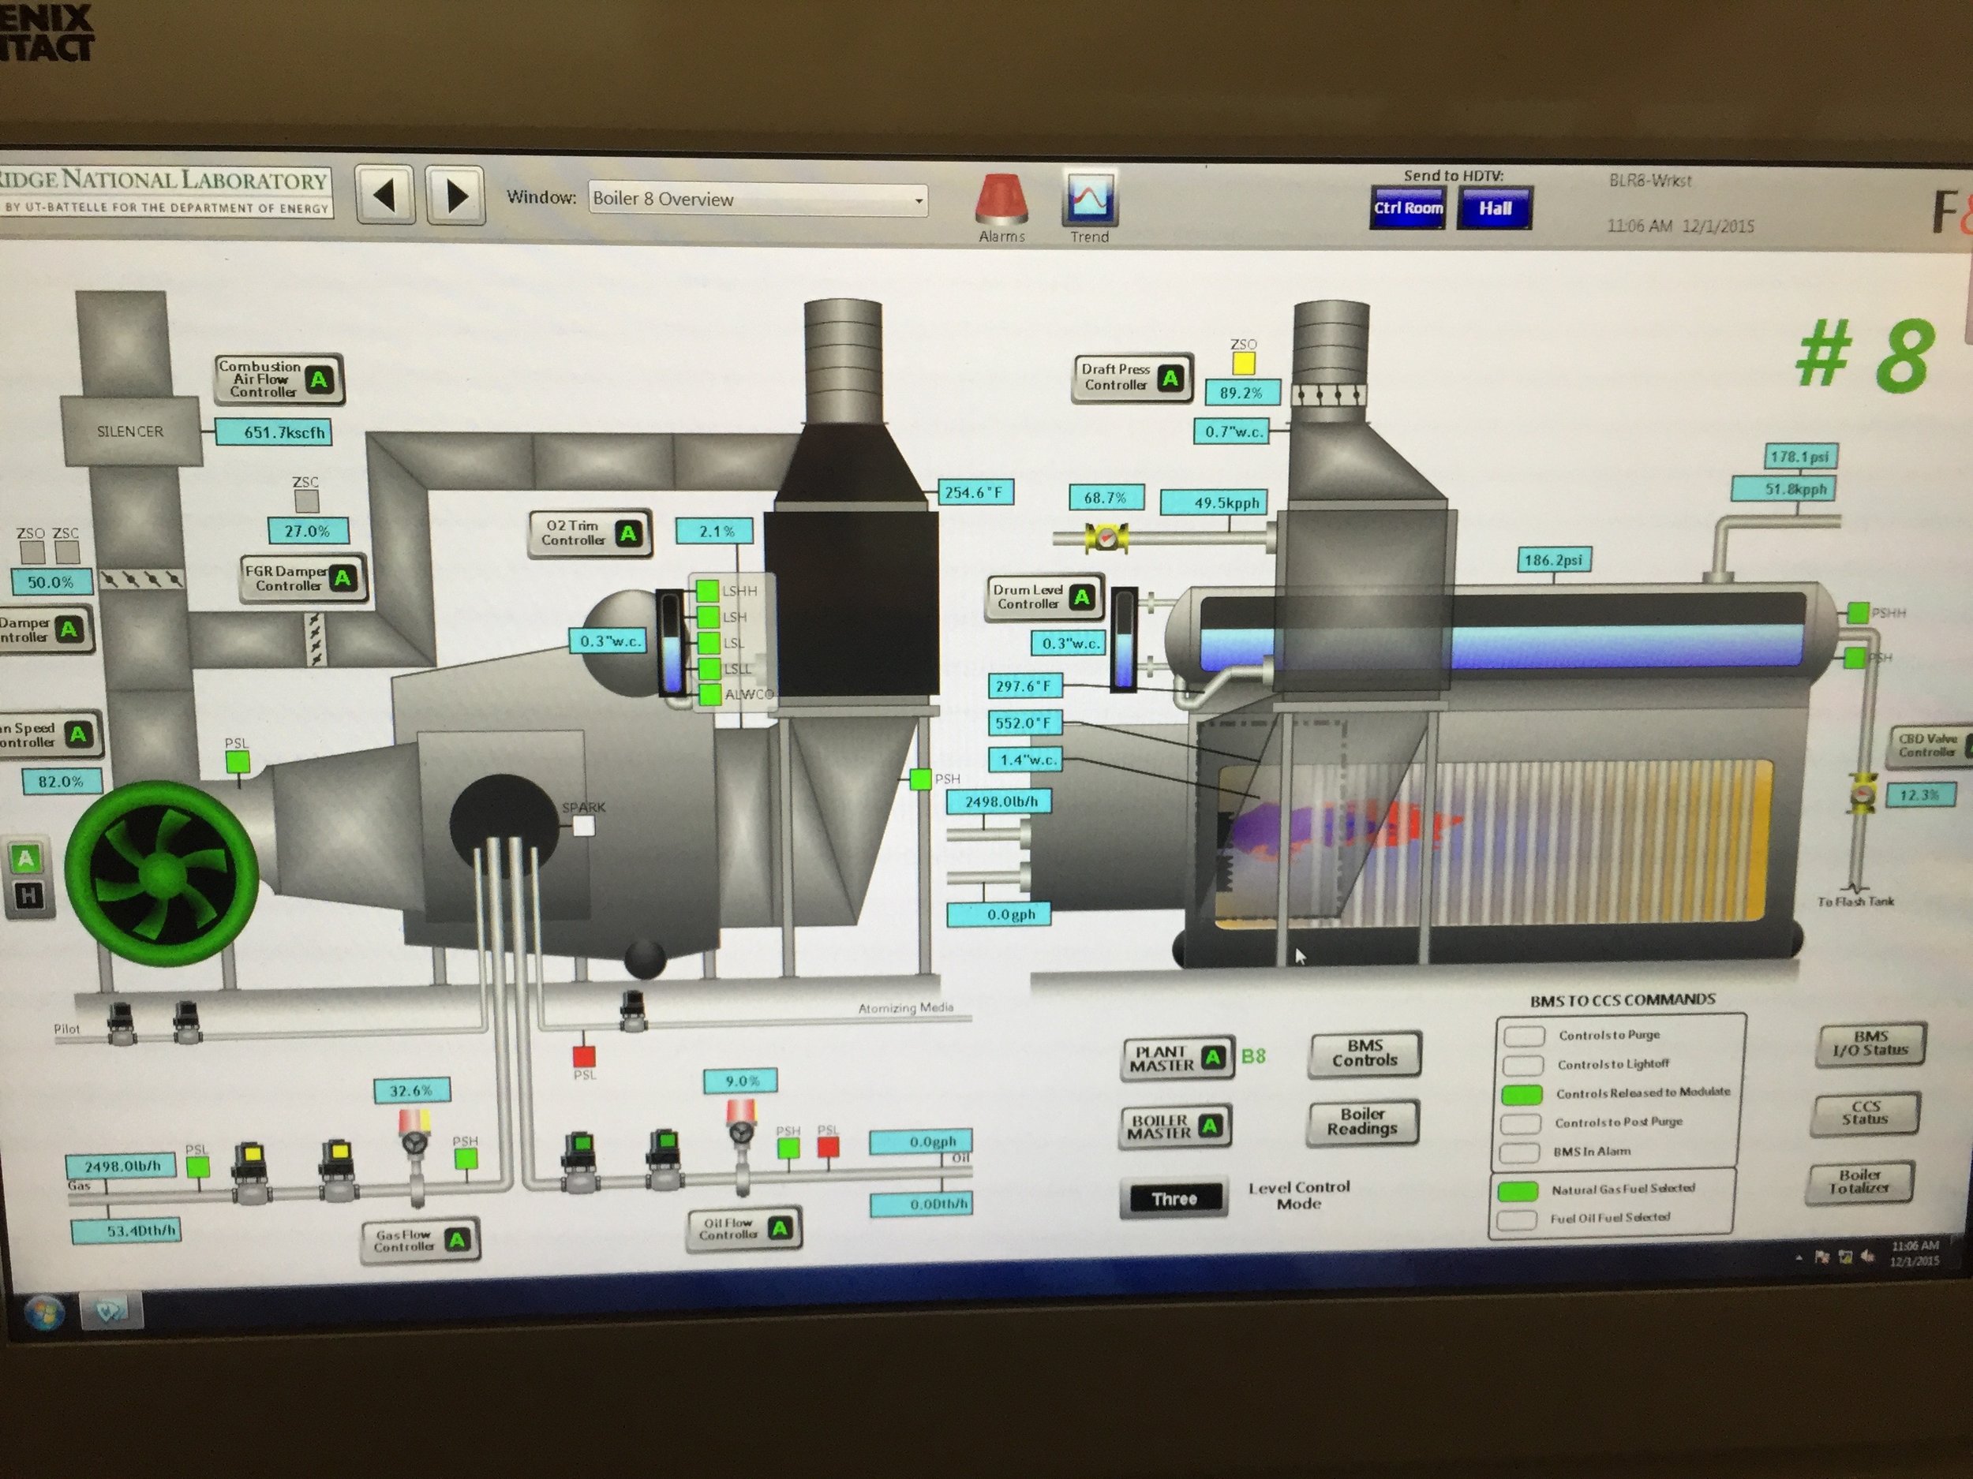Viewport: 1973px width, 1479px height.
Task: Click the 178.1psi steam pressure value
Action: pos(1800,457)
